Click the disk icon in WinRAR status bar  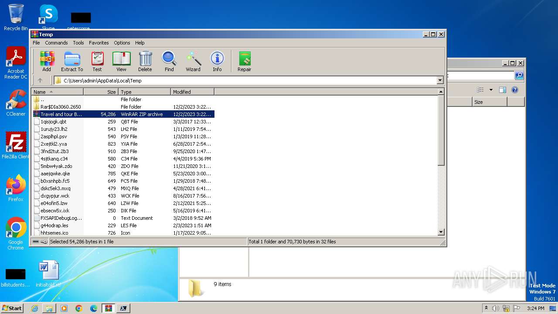[36, 242]
